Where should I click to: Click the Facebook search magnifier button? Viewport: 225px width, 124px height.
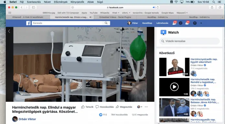106,23
